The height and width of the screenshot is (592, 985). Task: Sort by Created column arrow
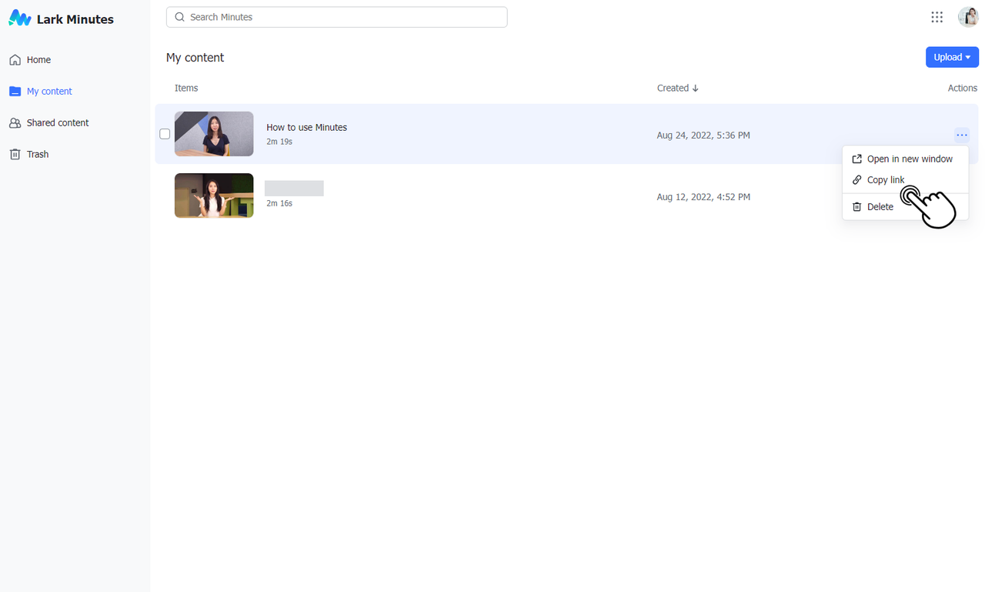click(696, 89)
